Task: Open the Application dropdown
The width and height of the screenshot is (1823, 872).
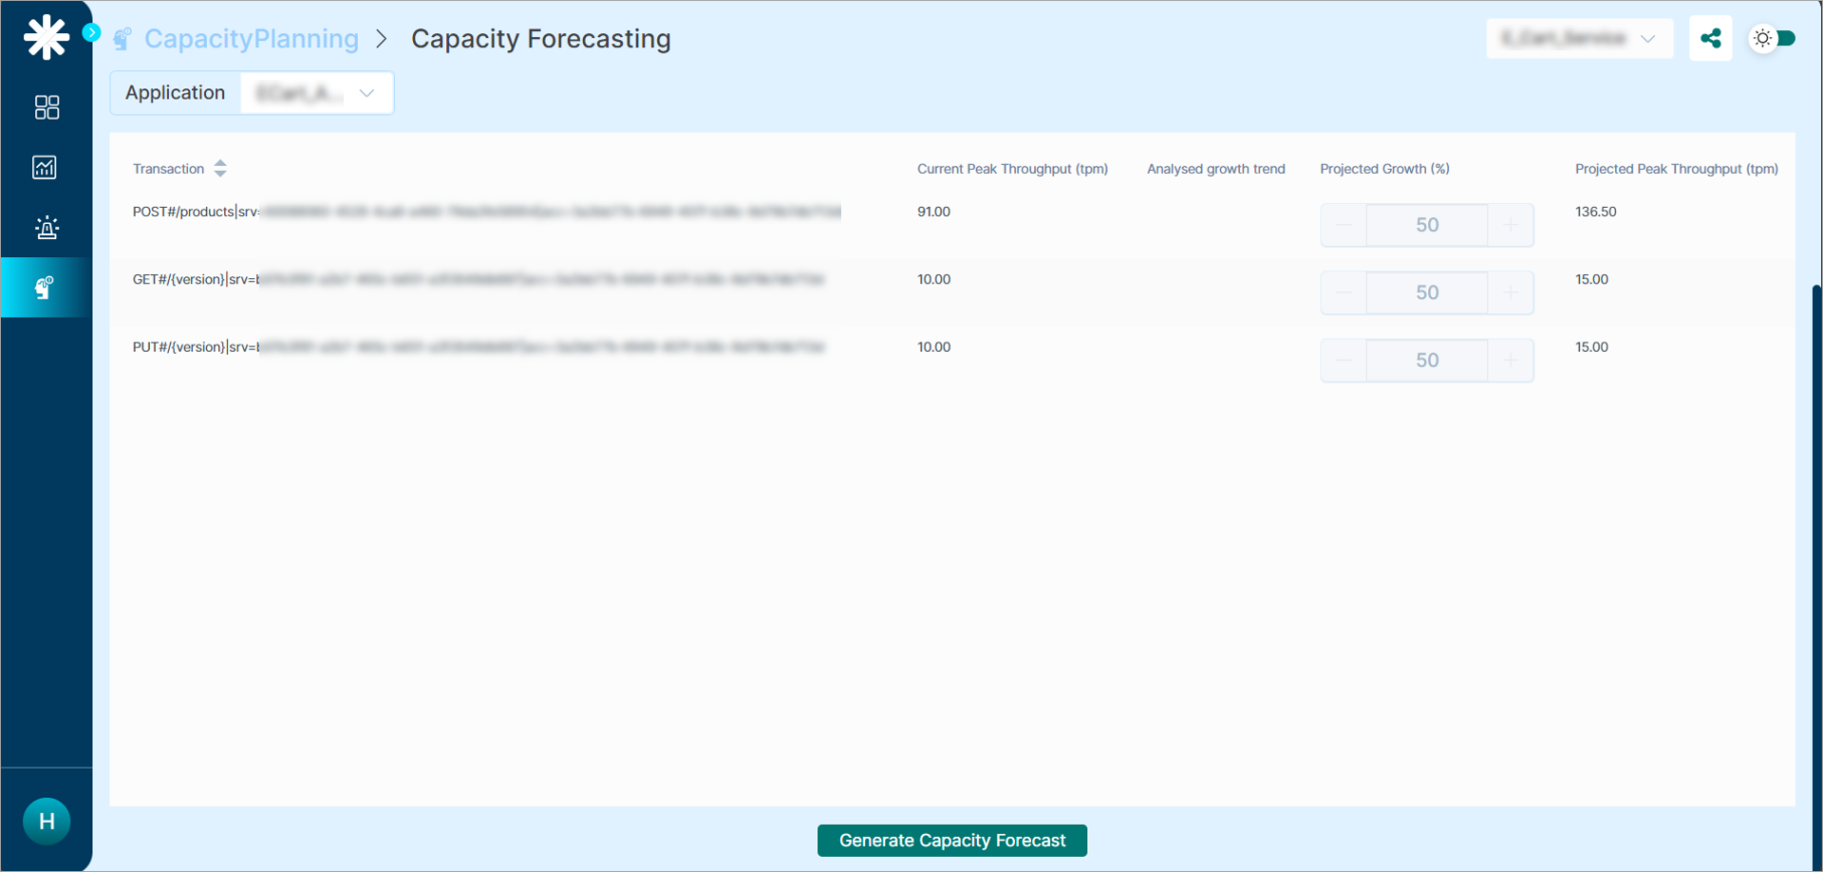Action: click(x=317, y=93)
